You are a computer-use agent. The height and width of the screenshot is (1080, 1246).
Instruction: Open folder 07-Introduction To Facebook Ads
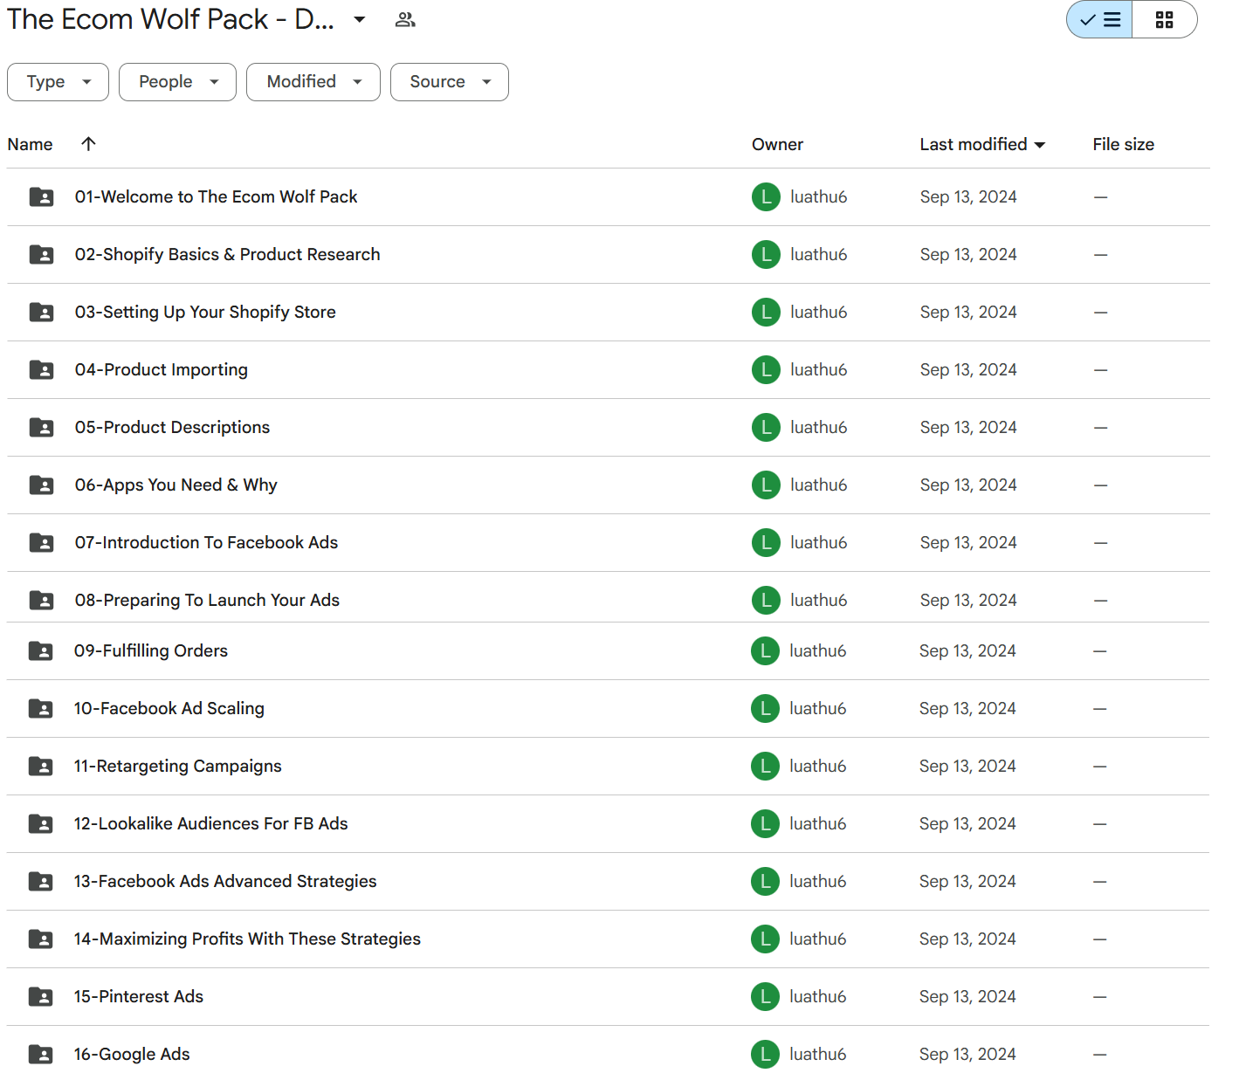pos(206,542)
